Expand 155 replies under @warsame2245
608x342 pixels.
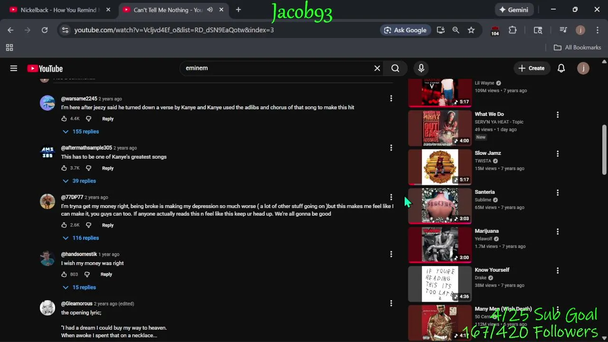pyautogui.click(x=81, y=132)
